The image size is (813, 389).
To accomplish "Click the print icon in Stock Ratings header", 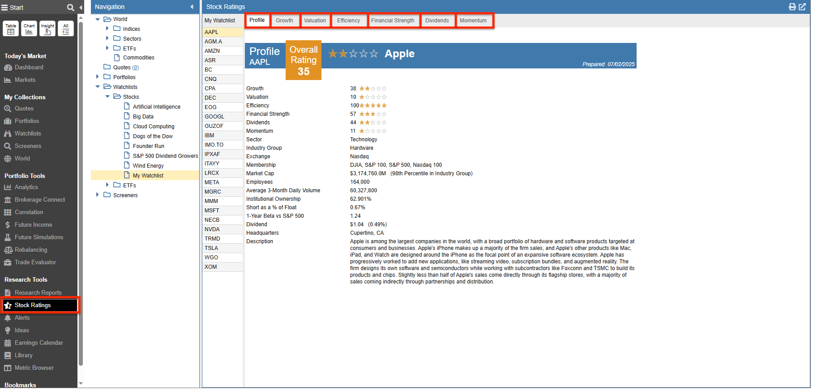I will [x=792, y=7].
